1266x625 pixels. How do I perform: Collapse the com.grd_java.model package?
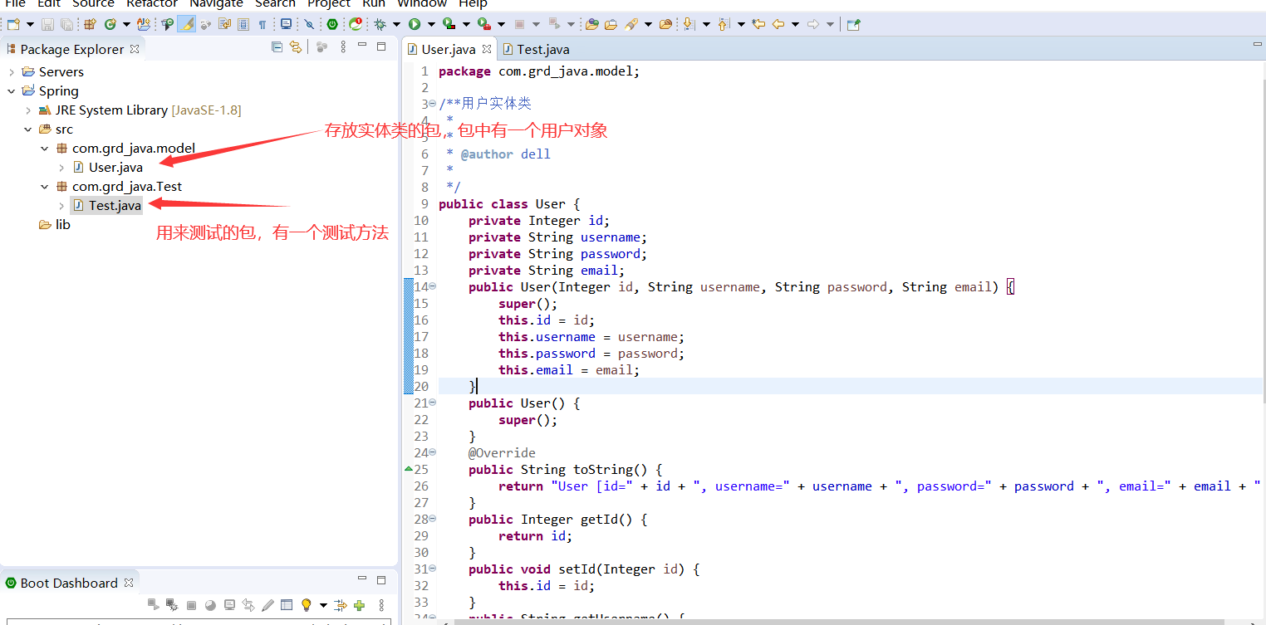tap(45, 149)
